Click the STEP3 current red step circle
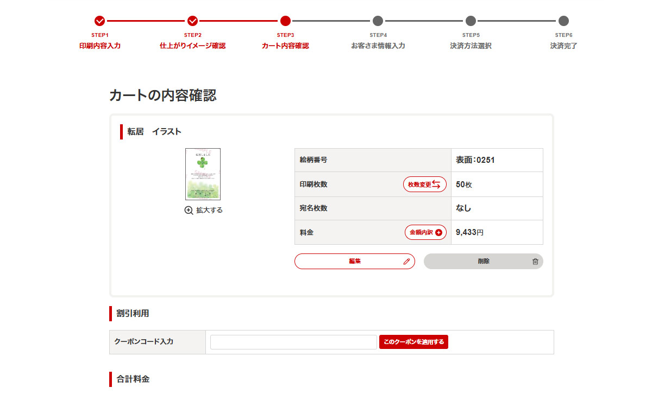This screenshot has height=394, width=652. tap(285, 21)
